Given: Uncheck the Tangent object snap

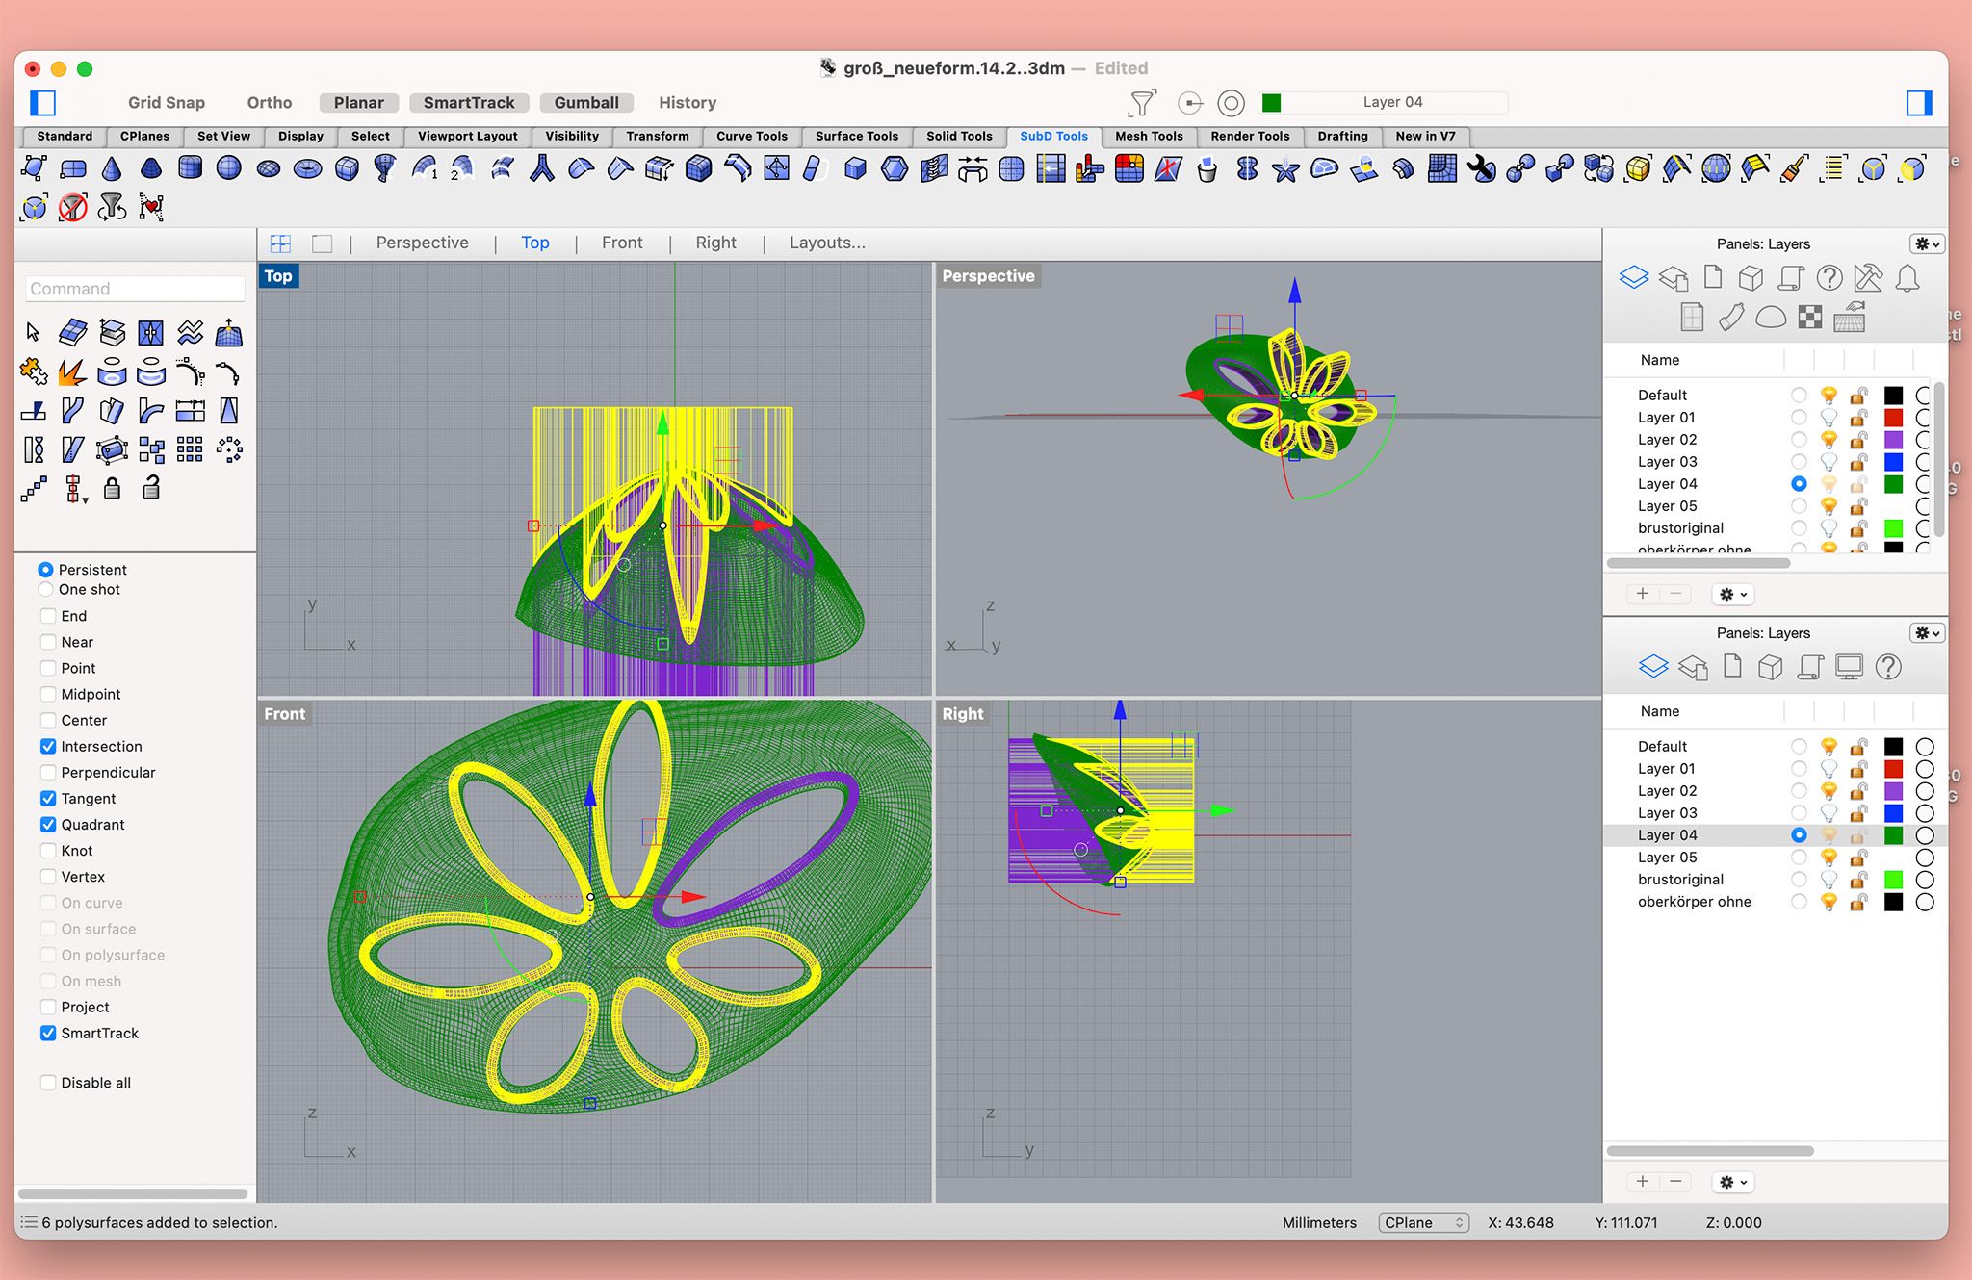Looking at the screenshot, I should click(48, 798).
